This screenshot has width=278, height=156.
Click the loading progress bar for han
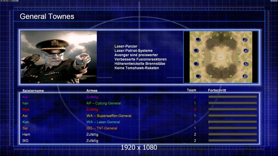click(233, 103)
